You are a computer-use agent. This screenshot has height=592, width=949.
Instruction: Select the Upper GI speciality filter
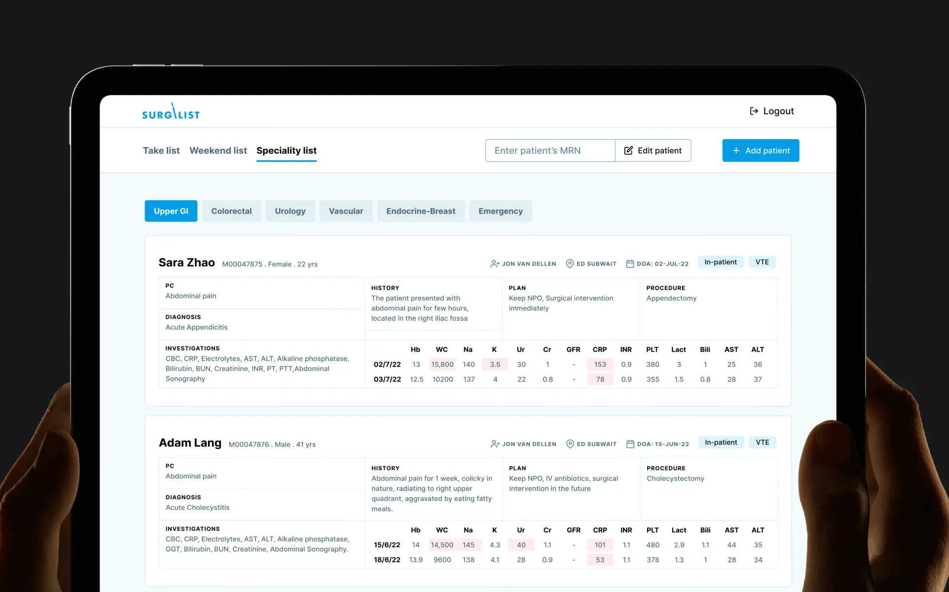pos(171,211)
